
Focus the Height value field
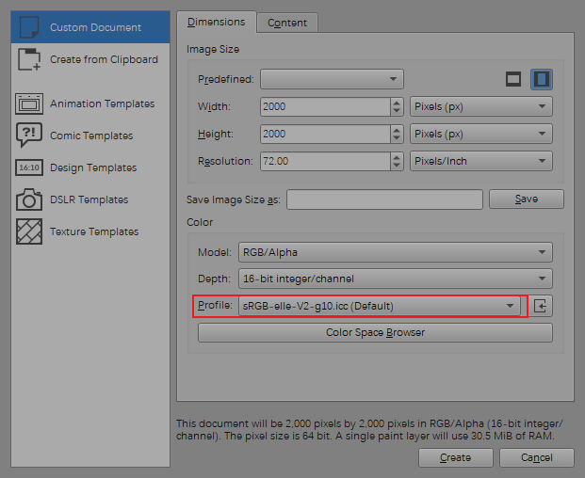coord(325,134)
